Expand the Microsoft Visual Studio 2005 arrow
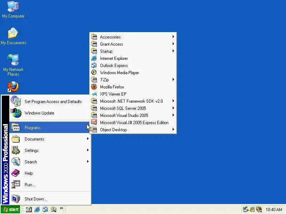 click(173, 115)
